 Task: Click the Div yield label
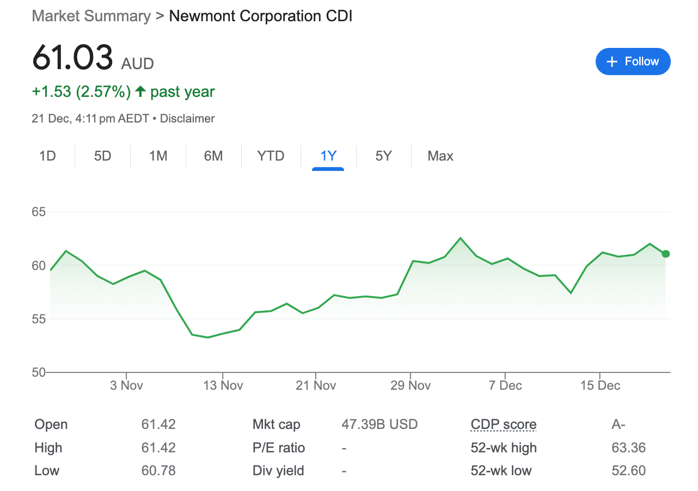click(278, 471)
